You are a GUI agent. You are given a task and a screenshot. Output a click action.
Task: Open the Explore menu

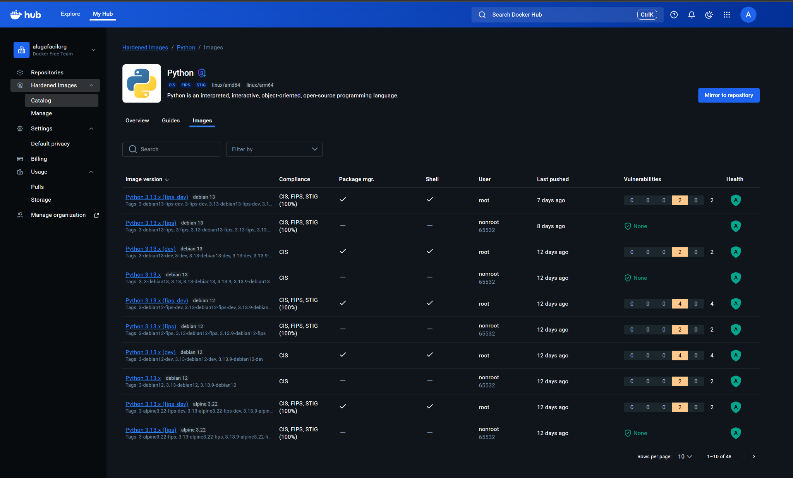point(70,14)
